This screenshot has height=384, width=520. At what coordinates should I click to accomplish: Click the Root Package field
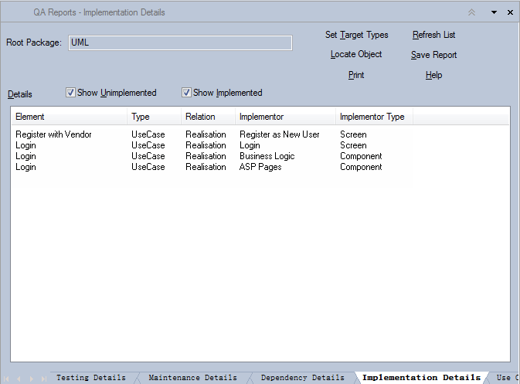point(180,42)
